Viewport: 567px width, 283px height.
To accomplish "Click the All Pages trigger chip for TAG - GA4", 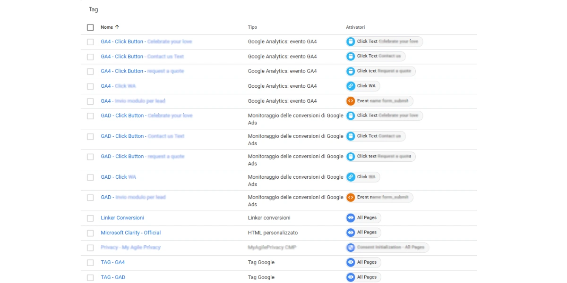I will pyautogui.click(x=363, y=262).
